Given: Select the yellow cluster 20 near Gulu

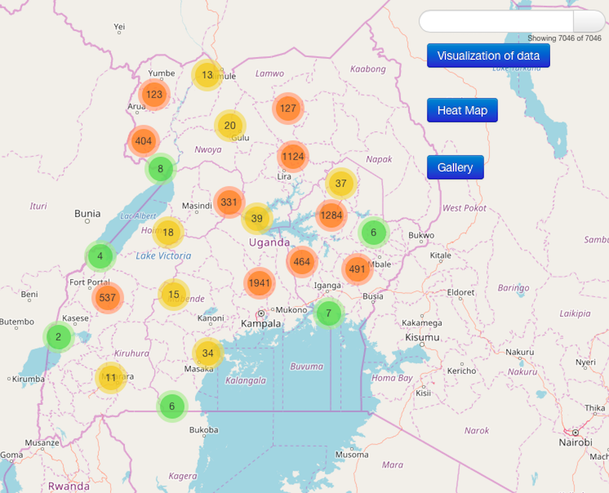Looking at the screenshot, I should coord(230,125).
